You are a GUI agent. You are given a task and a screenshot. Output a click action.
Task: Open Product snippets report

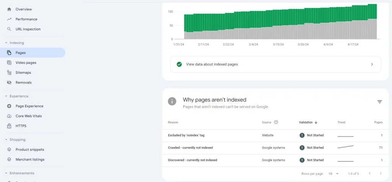tap(30, 149)
